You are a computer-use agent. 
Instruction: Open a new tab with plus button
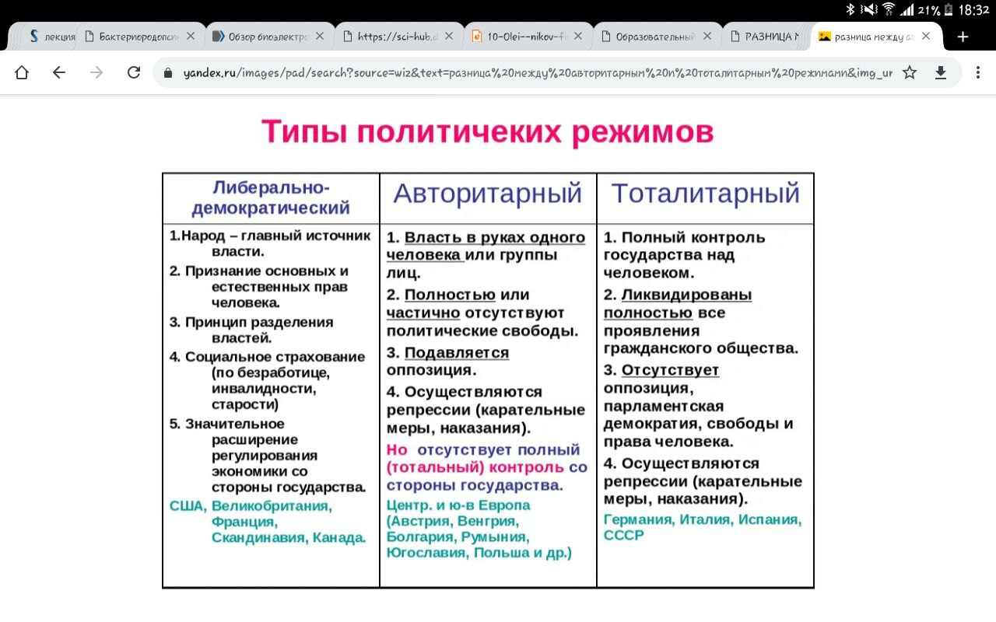(963, 37)
